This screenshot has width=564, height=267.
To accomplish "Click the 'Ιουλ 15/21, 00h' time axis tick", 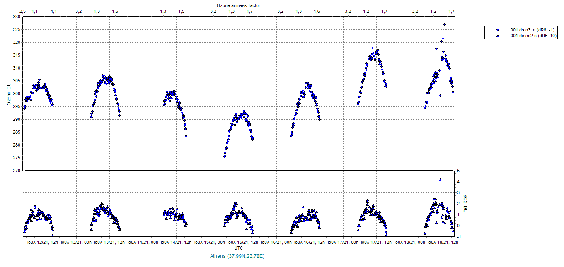I will 209,242.
